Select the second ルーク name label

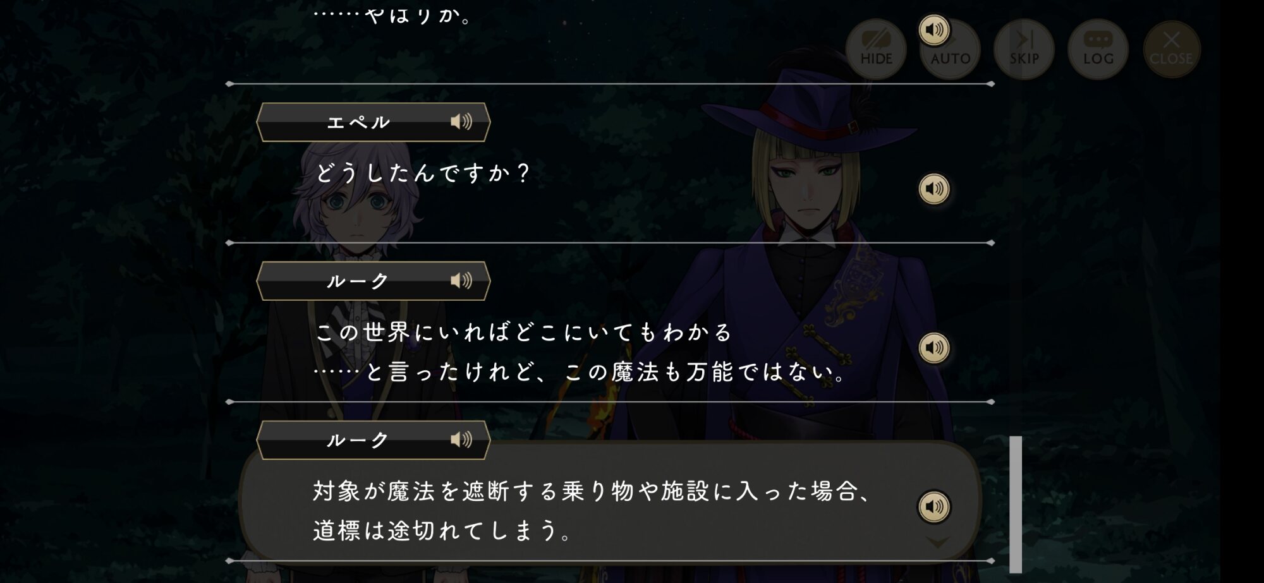(358, 440)
